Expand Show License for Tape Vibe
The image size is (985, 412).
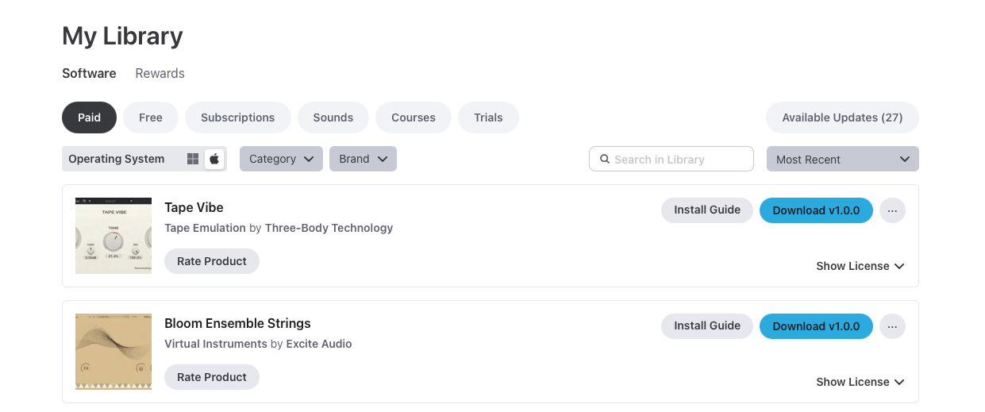click(860, 266)
